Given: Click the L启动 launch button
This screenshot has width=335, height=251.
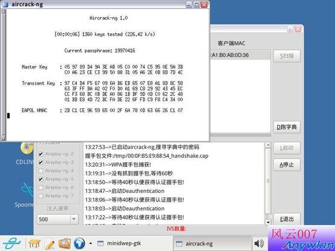Looking at the screenshot, I should click(x=287, y=148).
